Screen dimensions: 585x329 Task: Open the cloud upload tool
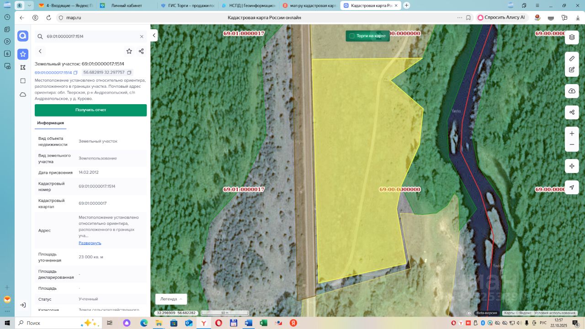pyautogui.click(x=572, y=91)
